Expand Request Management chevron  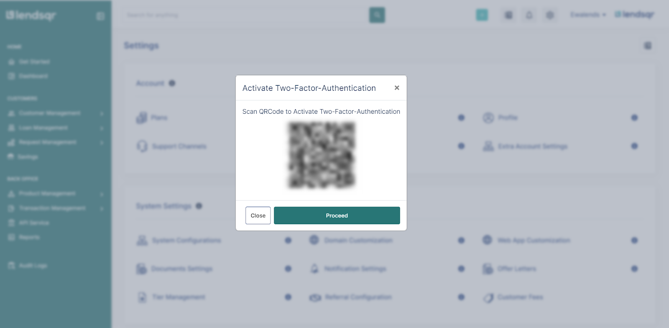pos(102,143)
